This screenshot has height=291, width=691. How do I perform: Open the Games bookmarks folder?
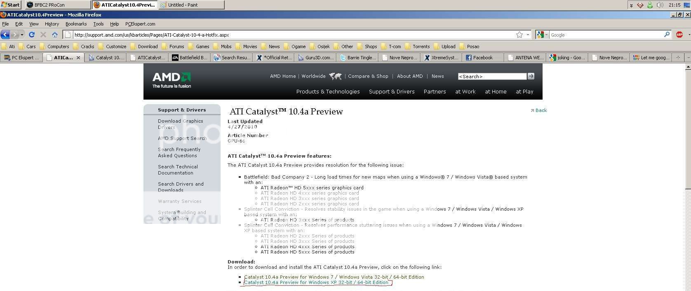pos(199,47)
